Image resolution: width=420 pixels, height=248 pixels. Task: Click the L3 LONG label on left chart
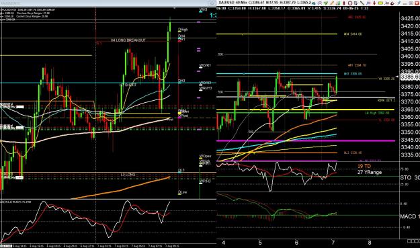click(128, 175)
